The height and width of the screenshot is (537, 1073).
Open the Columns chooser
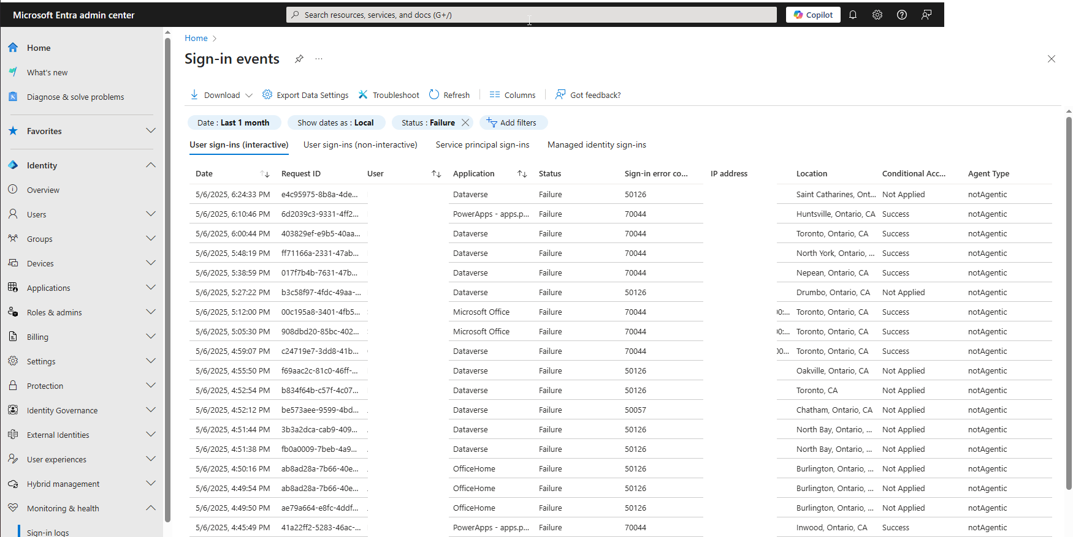click(513, 95)
